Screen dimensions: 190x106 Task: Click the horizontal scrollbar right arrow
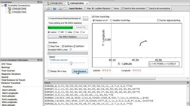click(x=188, y=79)
